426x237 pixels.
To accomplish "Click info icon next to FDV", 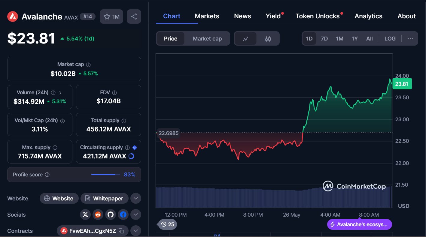I will pyautogui.click(x=114, y=93).
